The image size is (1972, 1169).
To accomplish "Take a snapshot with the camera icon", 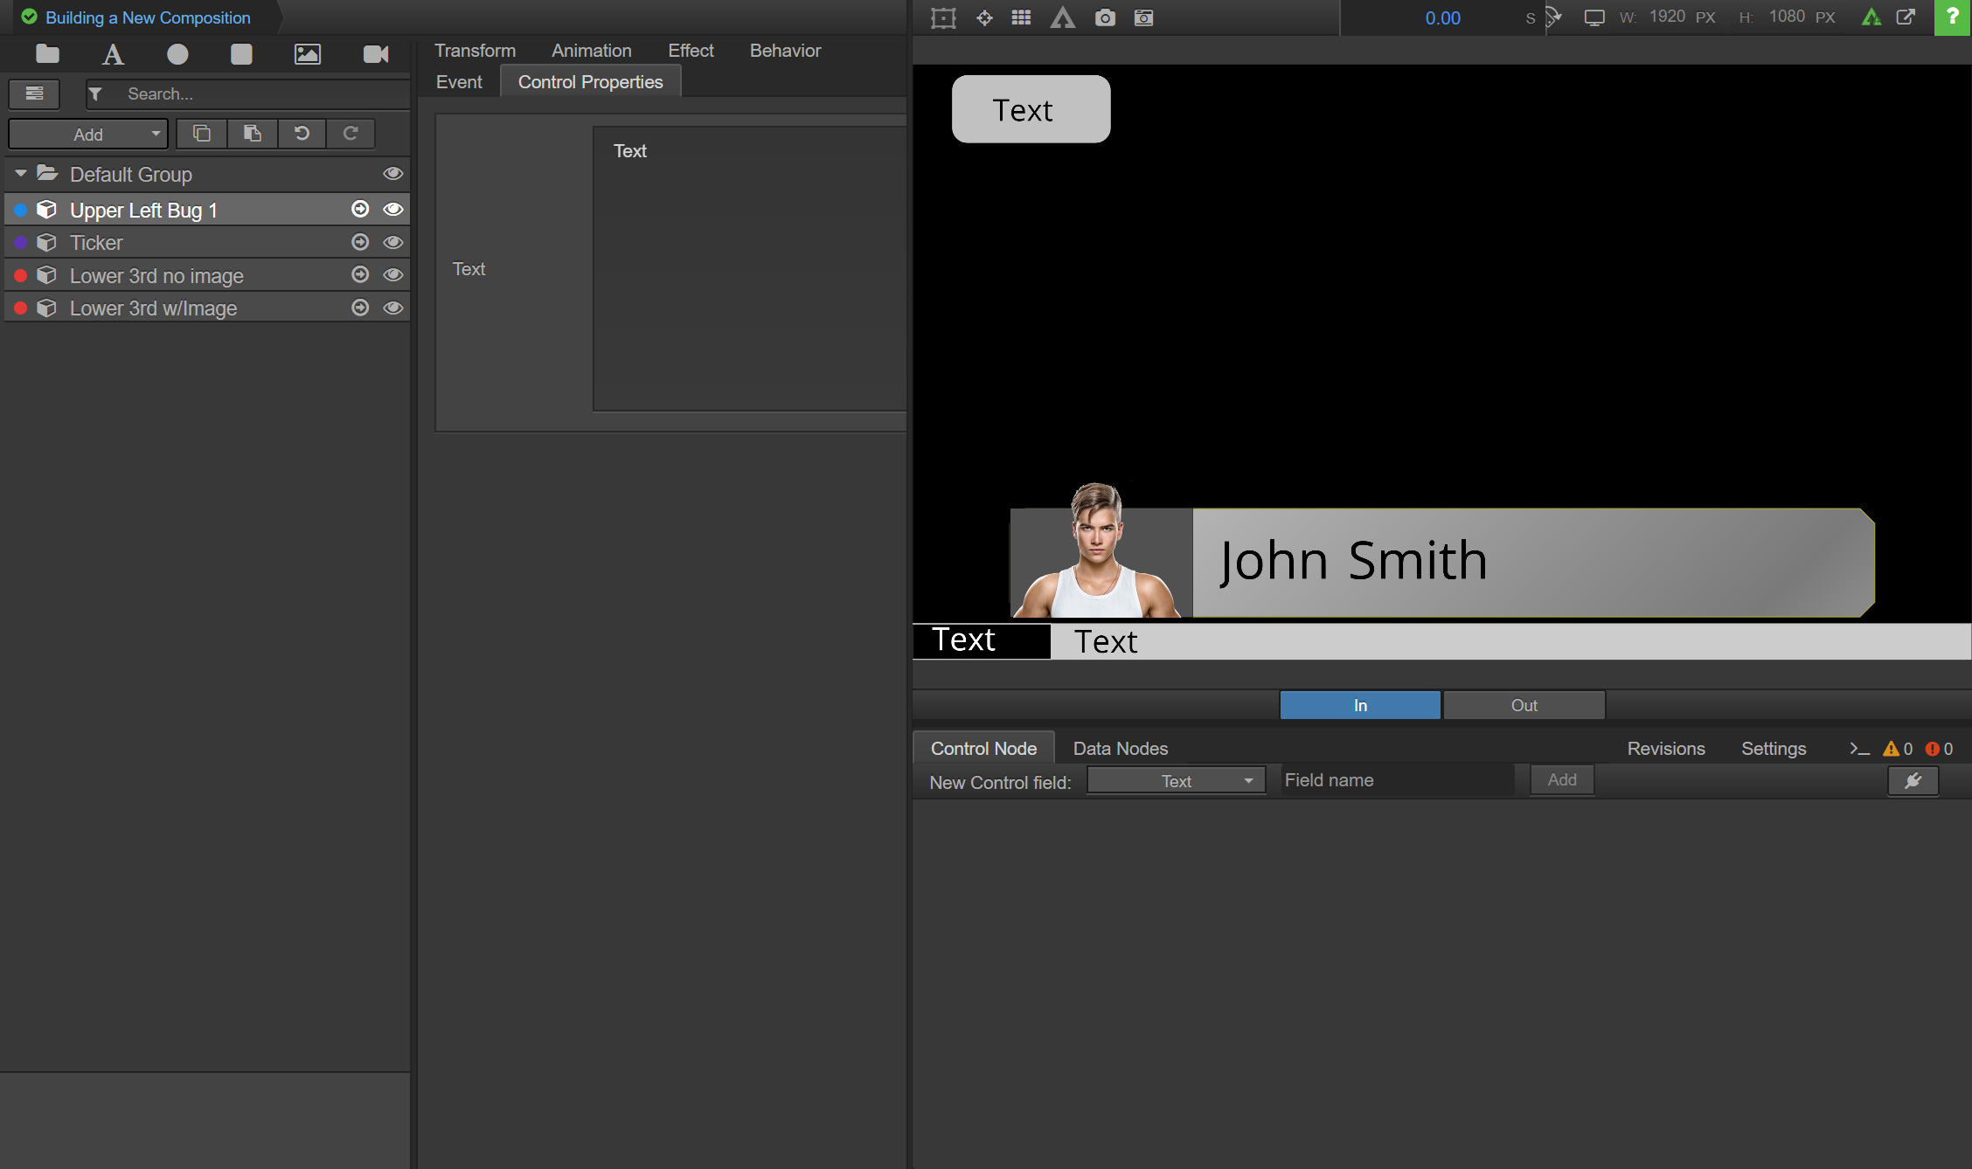I will click(1105, 17).
